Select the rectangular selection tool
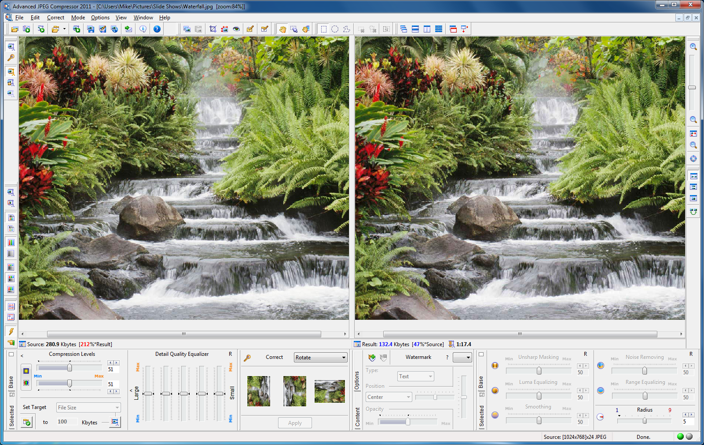This screenshot has width=704, height=445. (x=323, y=29)
